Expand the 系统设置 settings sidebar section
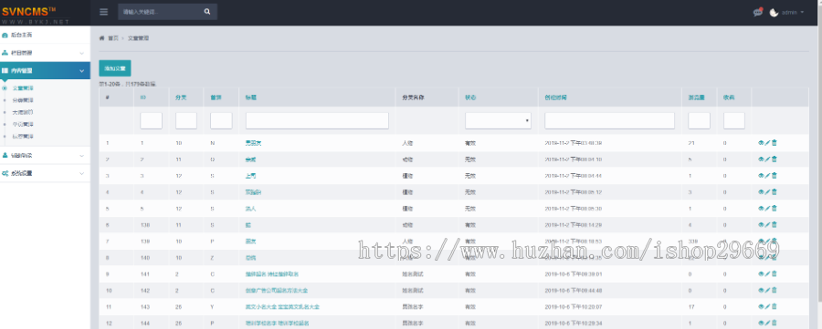822x329 pixels. [45, 173]
